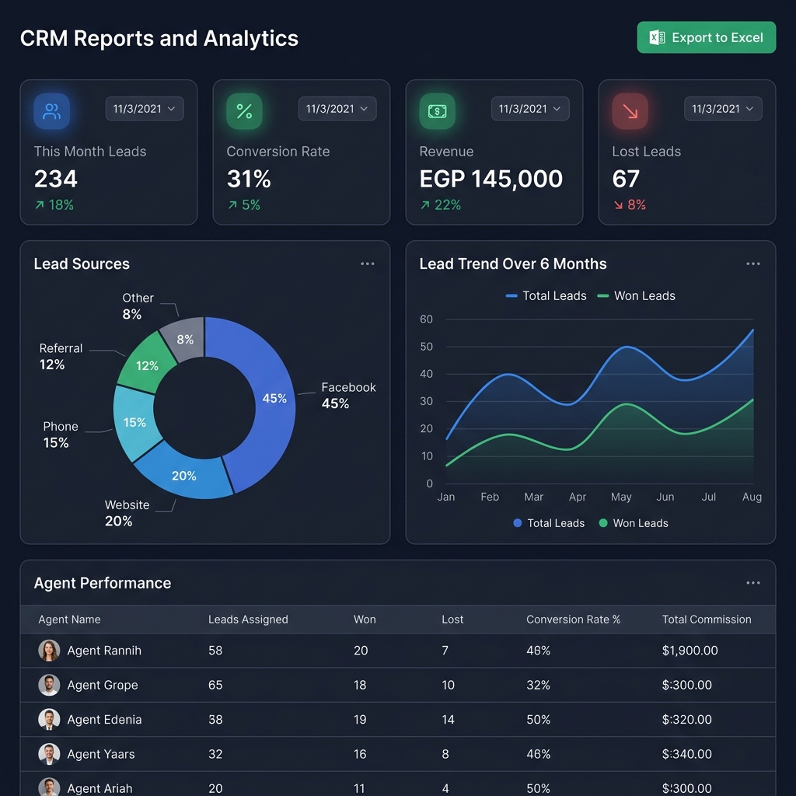The width and height of the screenshot is (796, 796).
Task: Open date dropdown on Revenue card
Action: [x=530, y=109]
